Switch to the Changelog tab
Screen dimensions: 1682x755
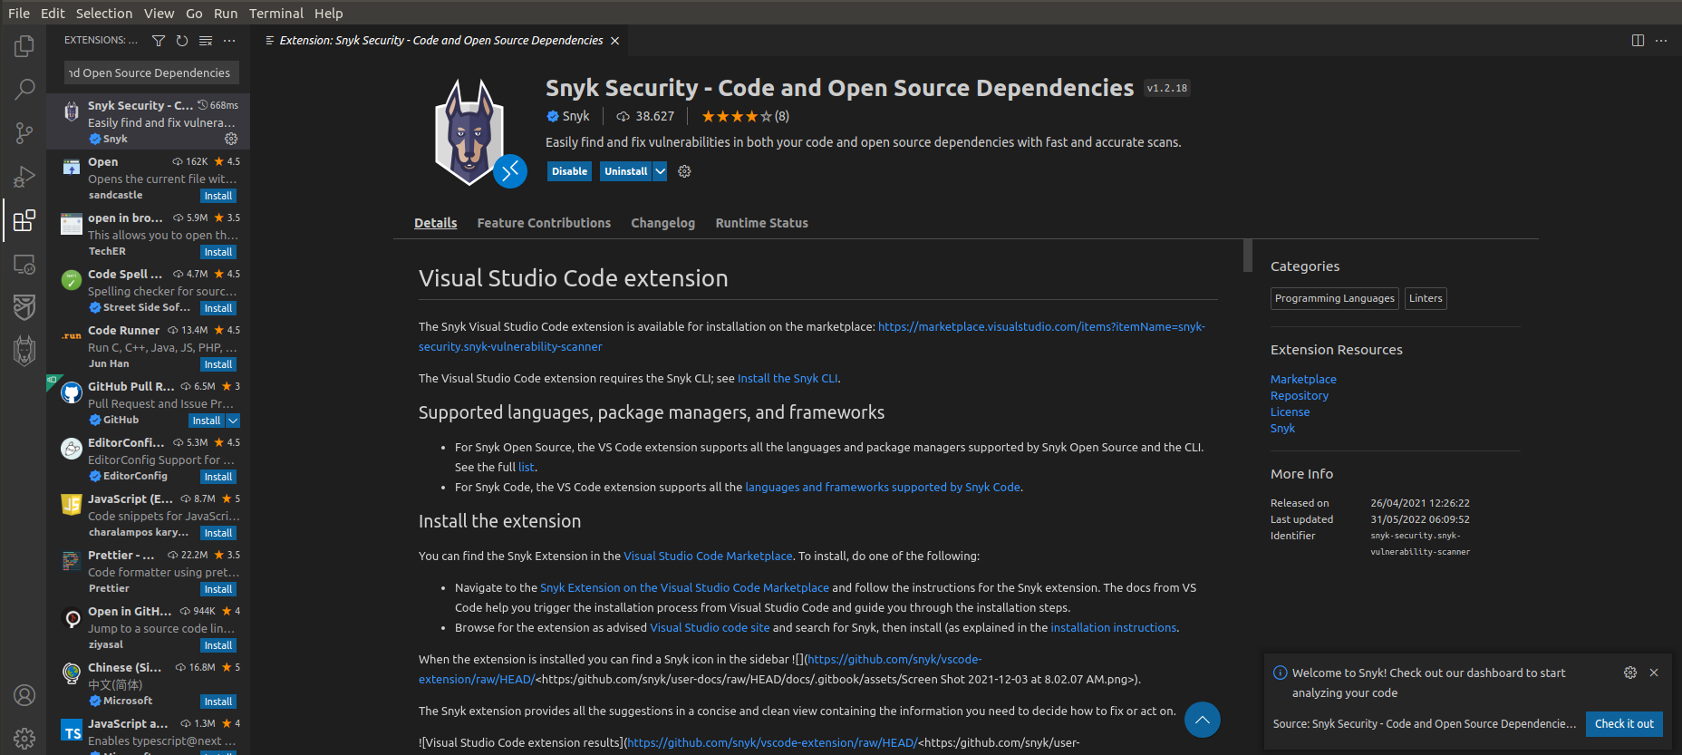[662, 223]
